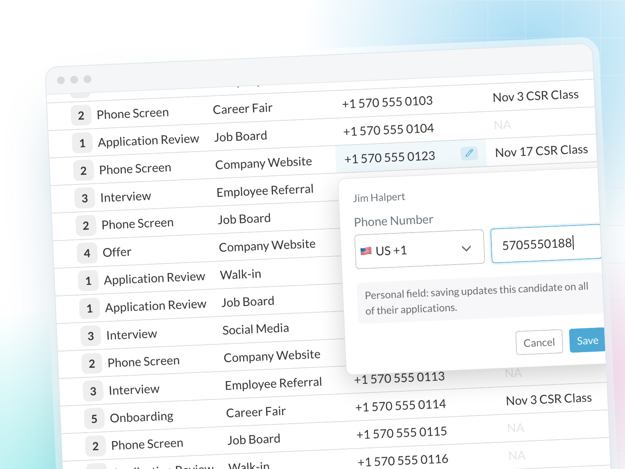625x469 pixels.
Task: Select the phone cell +1 570 555 0116
Action: click(403, 460)
